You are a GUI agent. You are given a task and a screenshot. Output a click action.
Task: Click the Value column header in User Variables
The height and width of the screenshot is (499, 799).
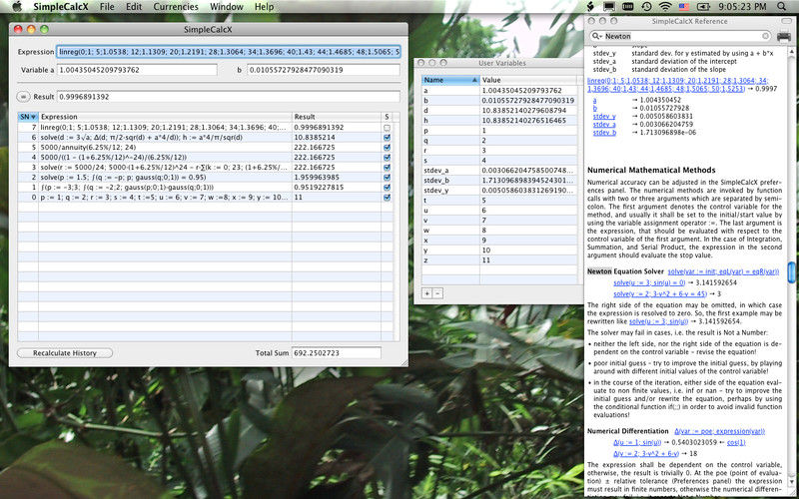click(x=528, y=80)
